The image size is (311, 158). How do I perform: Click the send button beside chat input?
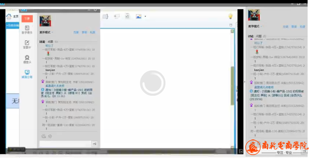click(x=94, y=144)
